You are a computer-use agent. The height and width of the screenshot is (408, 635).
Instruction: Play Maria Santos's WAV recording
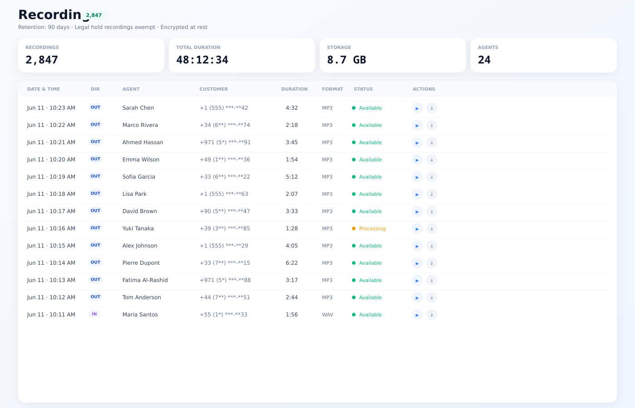[x=417, y=315]
